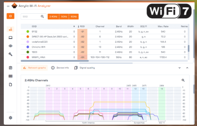
Task: Toggle the 5GHz band filter
Action: [x=64, y=17]
